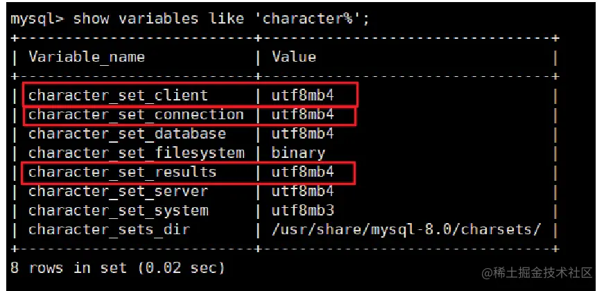Click the character_set_connection variable name

click(136, 115)
